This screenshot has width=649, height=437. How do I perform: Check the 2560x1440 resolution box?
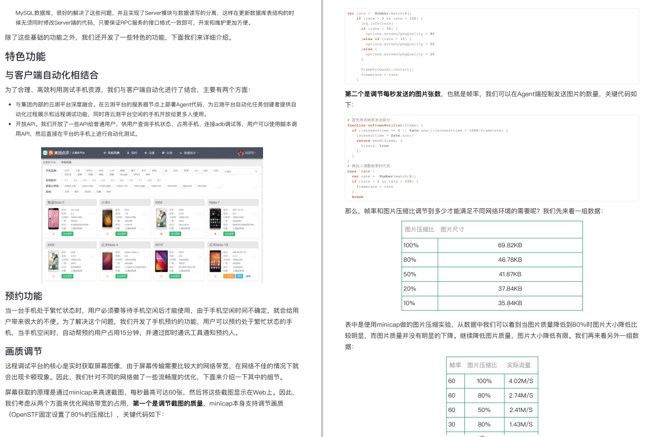pos(63,186)
